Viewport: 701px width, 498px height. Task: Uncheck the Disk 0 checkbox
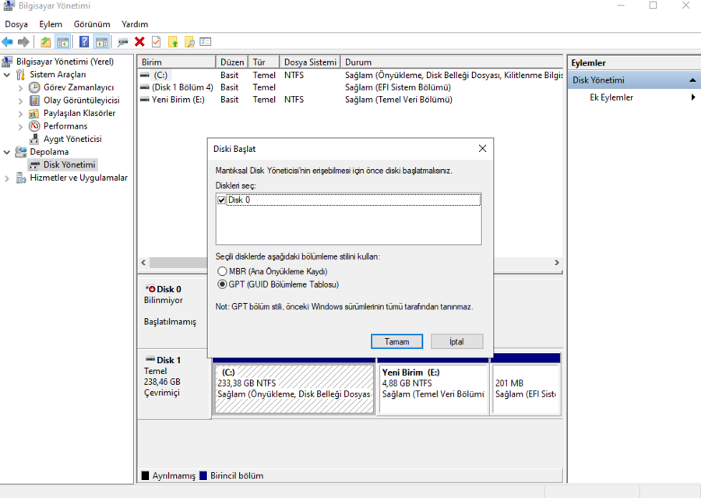click(x=222, y=200)
